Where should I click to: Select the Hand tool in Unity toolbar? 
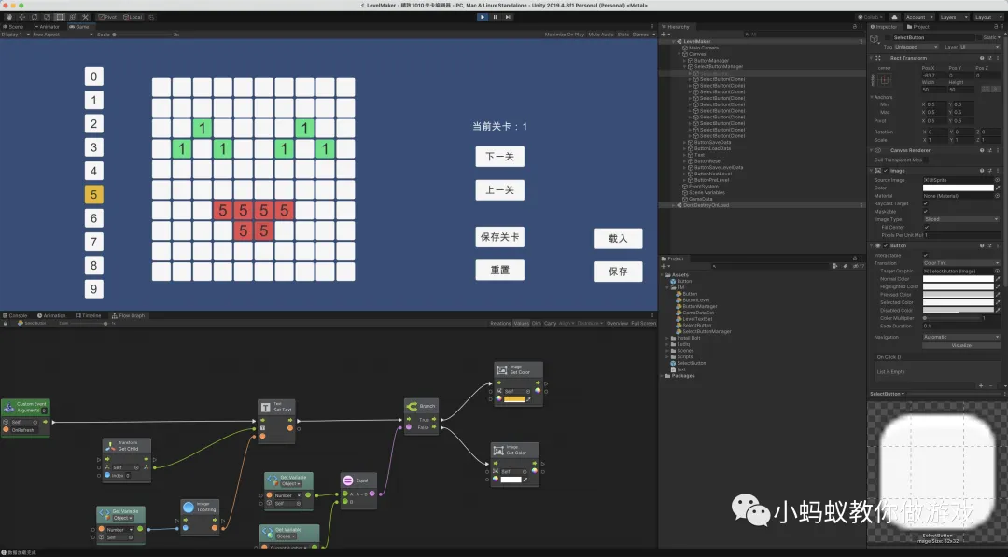pyautogui.click(x=9, y=17)
